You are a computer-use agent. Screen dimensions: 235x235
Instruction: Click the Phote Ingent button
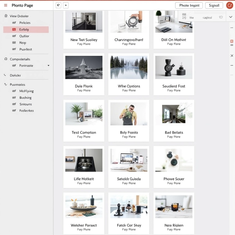pos(189,6)
